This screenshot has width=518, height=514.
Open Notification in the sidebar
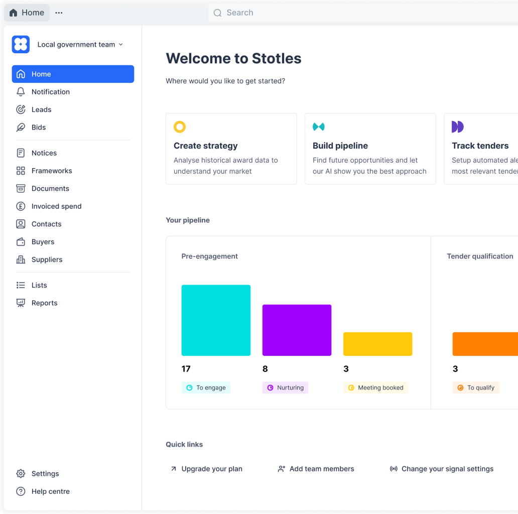73,92
